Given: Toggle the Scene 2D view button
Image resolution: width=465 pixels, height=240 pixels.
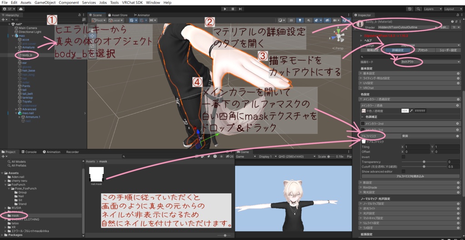Looking at the screenshot, I should point(292,20).
